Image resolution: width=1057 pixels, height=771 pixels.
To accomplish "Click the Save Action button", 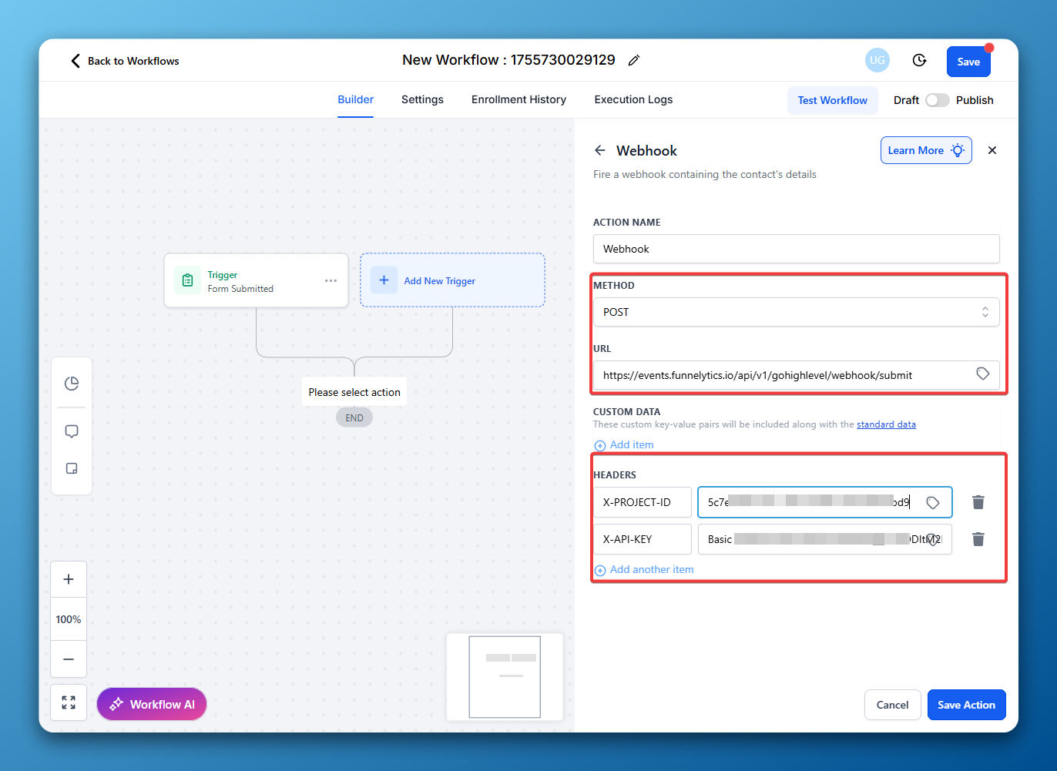I will click(966, 705).
